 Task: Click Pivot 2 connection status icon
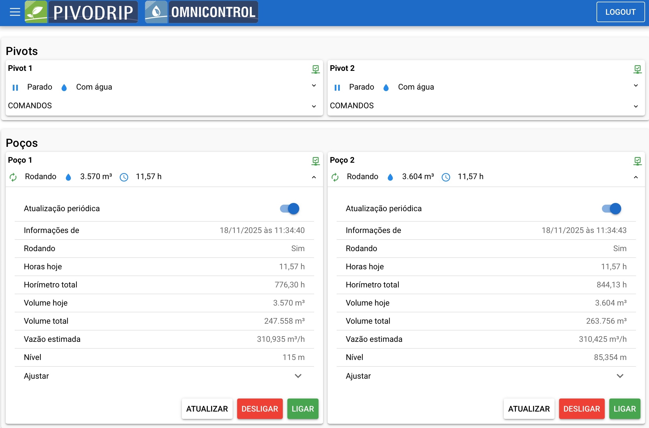637,69
